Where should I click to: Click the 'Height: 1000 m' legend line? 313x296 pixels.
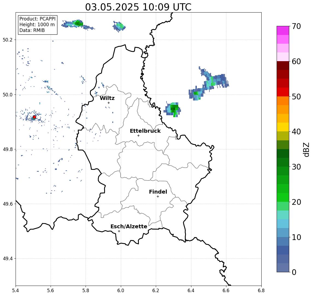pyautogui.click(x=37, y=25)
